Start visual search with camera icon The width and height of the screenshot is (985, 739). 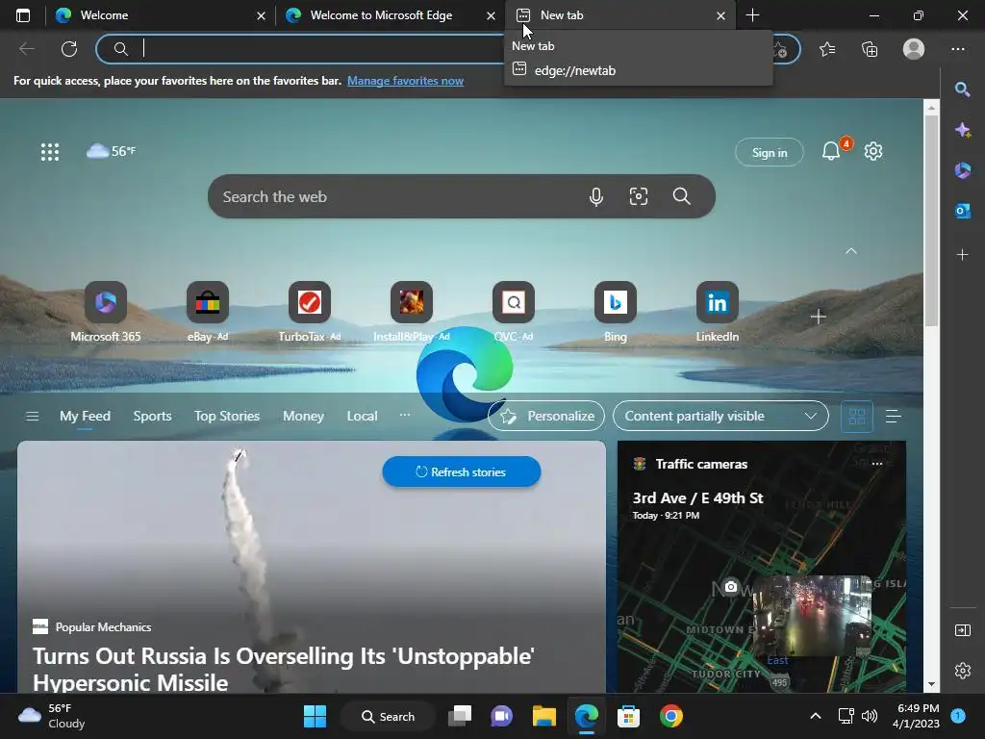pos(639,196)
